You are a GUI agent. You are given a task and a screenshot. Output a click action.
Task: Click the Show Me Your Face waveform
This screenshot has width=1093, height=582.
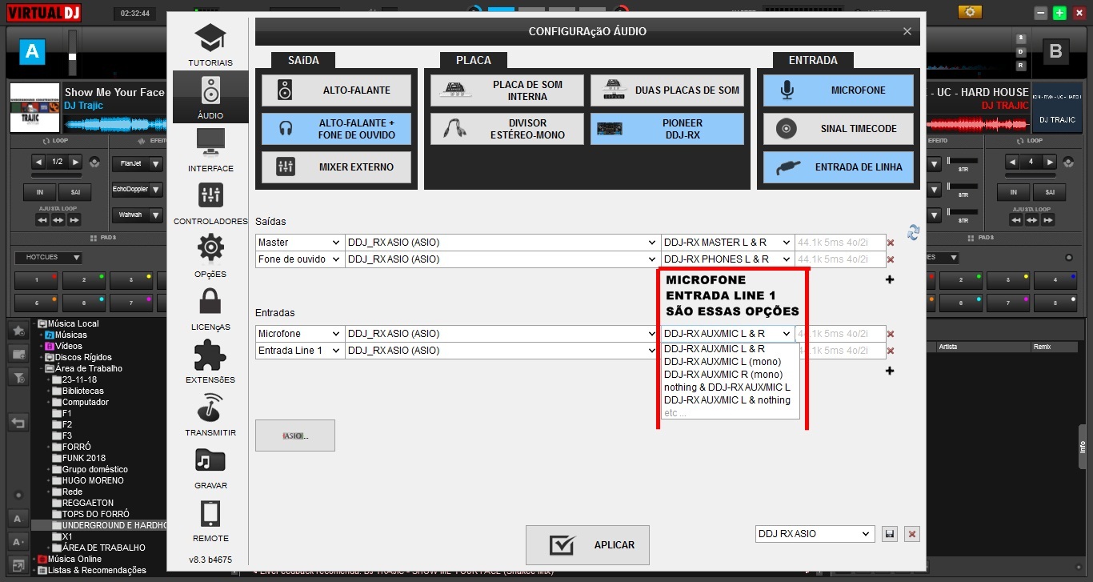pos(114,123)
